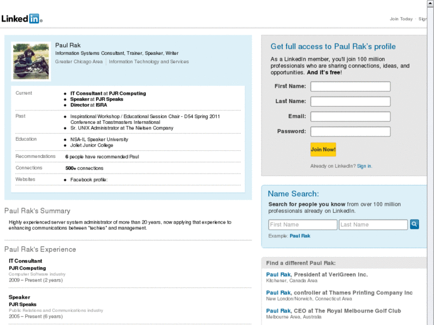Click 'Sr. UNIX Administrator at The Nielsen Company'
The image size is (434, 325).
pos(122,128)
